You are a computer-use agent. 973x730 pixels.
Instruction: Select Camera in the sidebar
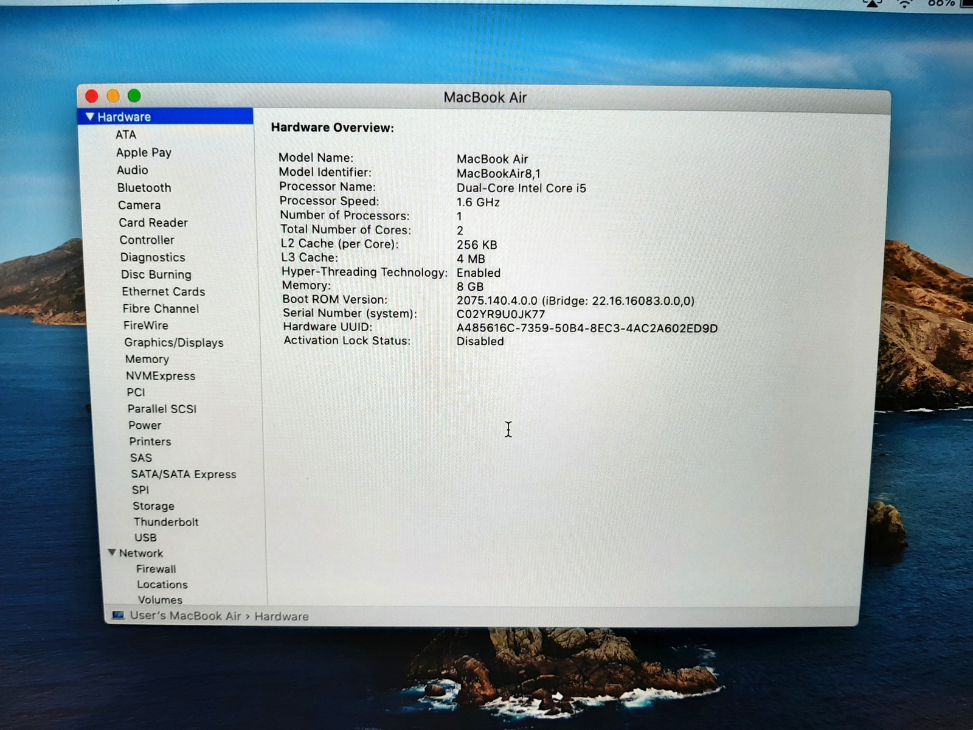pyautogui.click(x=139, y=205)
